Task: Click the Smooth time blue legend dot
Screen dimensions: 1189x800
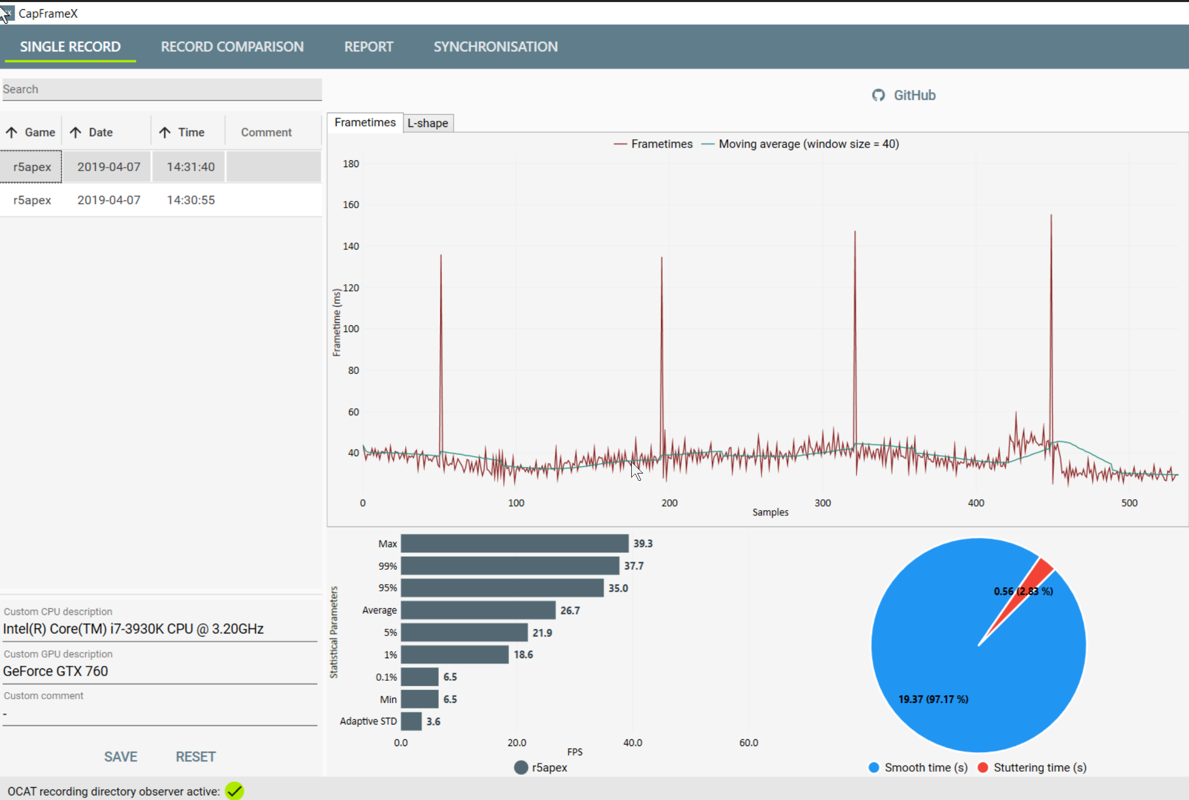Action: [874, 768]
